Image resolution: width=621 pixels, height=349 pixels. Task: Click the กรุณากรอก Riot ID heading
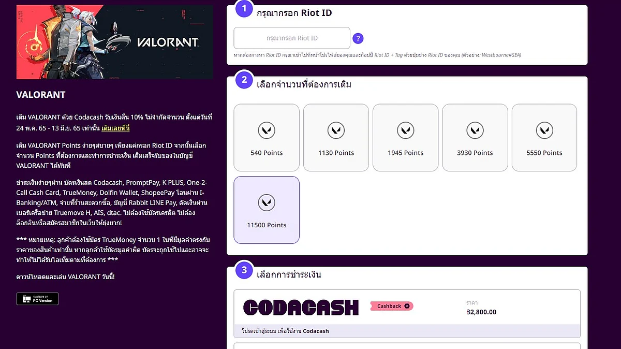tap(294, 13)
